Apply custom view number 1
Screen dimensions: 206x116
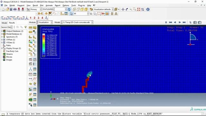[x=31, y=18]
